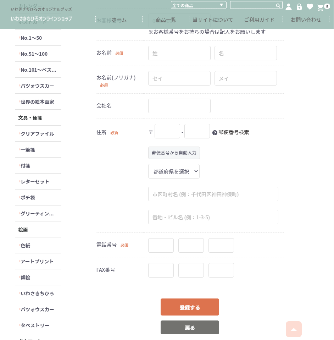
Task: Click the second postal code field
Action: tap(197, 131)
